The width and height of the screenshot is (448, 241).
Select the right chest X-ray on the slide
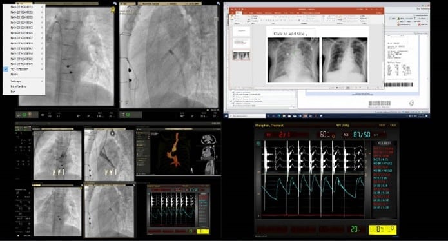[x=345, y=60]
